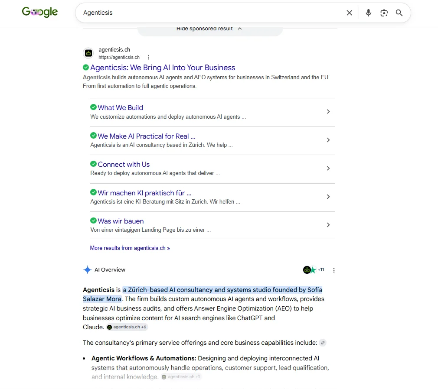This screenshot has width=438, height=389.
Task: Submit search with the magnifier icon
Action: [399, 13]
